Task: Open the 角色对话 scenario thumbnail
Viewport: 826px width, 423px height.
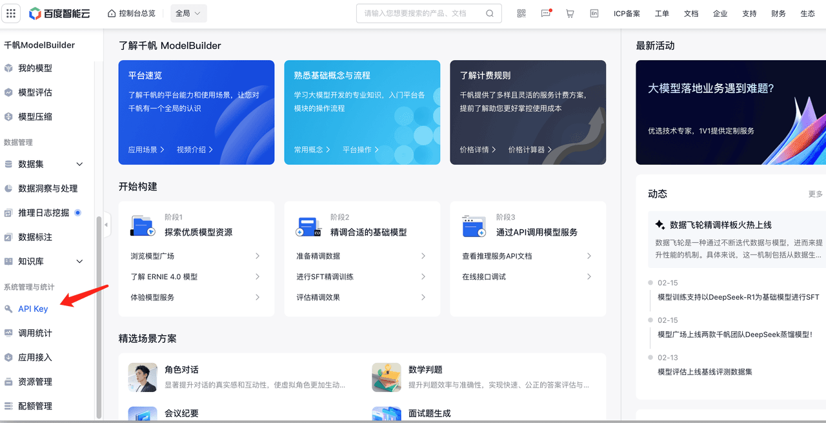Action: [143, 377]
